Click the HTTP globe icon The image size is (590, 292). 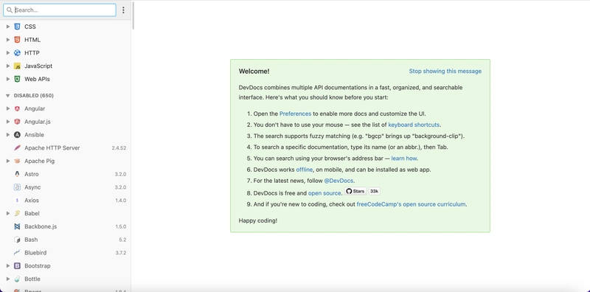point(17,53)
